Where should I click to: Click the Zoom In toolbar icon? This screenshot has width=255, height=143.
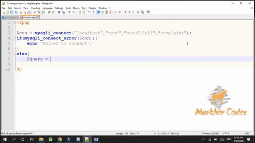click(x=69, y=12)
